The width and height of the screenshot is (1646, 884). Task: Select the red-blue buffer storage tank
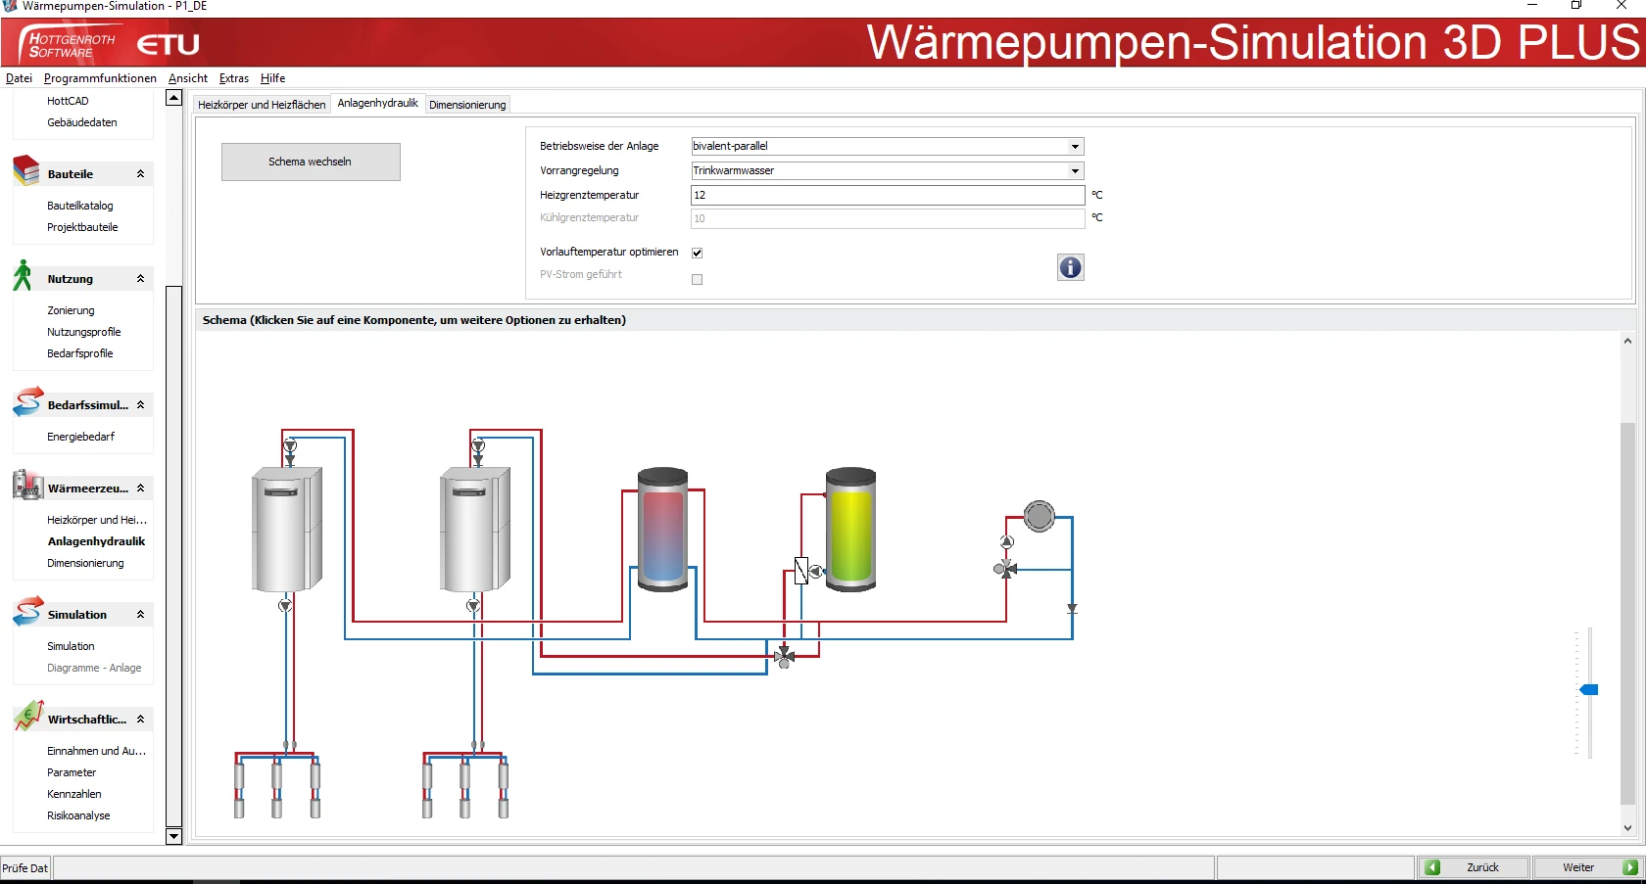(662, 530)
